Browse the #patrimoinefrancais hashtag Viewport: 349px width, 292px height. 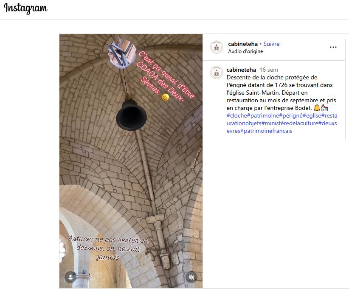266,131
